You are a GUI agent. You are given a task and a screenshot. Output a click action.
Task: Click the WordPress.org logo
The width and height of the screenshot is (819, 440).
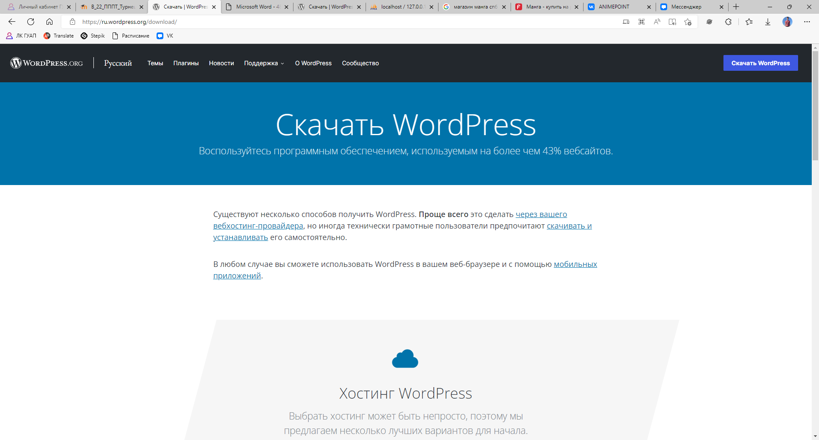(x=46, y=63)
